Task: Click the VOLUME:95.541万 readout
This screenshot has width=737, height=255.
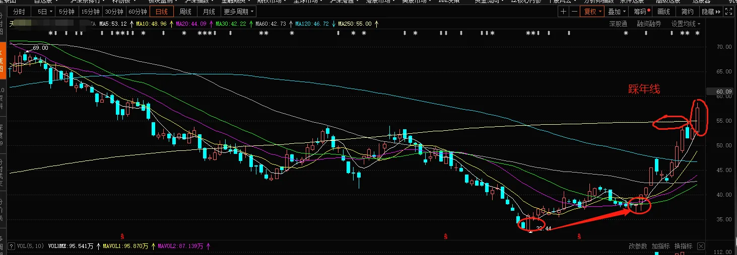Action: click(70, 246)
